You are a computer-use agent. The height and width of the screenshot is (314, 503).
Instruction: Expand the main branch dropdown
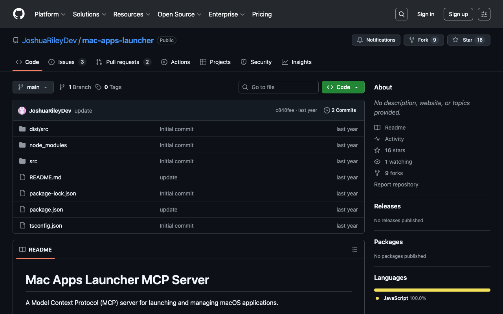click(33, 87)
